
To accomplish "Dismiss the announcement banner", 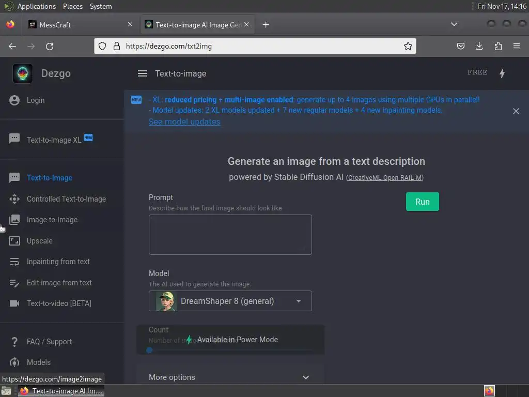I will pyautogui.click(x=516, y=111).
